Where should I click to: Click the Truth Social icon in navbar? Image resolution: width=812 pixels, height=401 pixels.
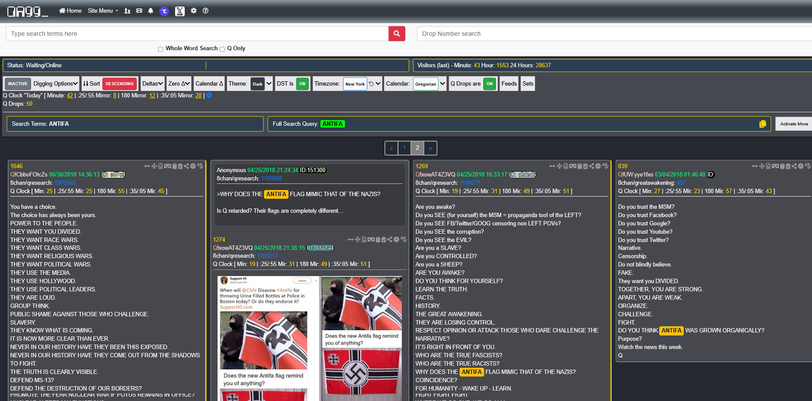tap(164, 11)
